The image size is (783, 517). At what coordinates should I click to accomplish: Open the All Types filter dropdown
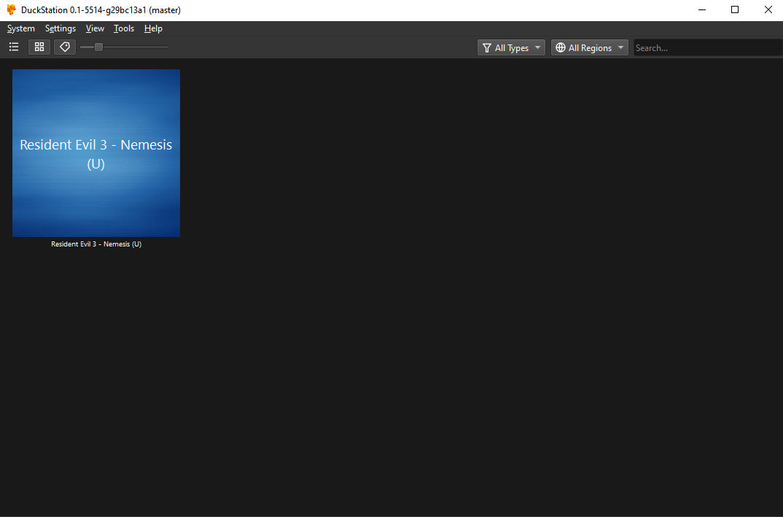(x=511, y=47)
